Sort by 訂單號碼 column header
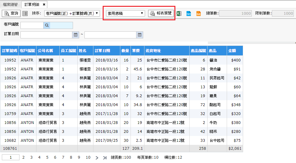This screenshot has width=296, height=163. [x=10, y=51]
